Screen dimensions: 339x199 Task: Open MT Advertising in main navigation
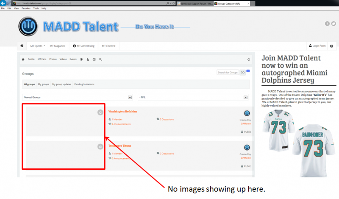(x=83, y=46)
